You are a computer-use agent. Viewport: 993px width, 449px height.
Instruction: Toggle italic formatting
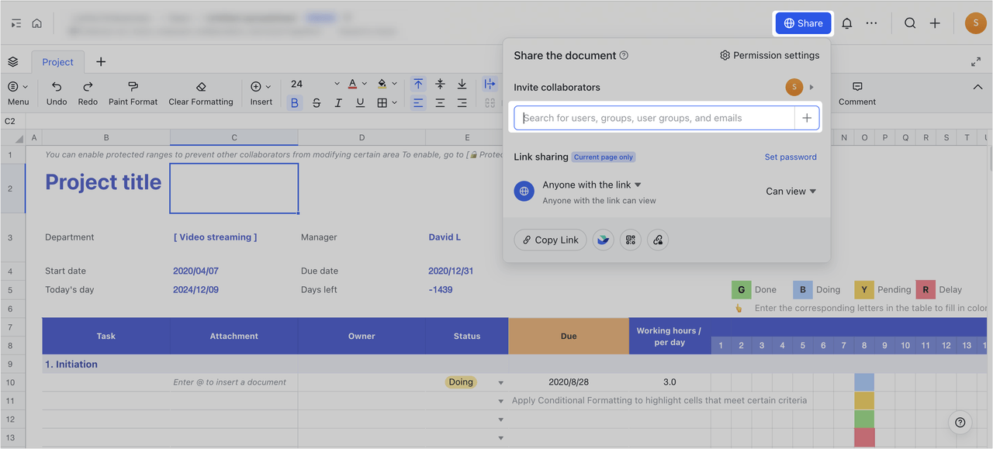337,102
